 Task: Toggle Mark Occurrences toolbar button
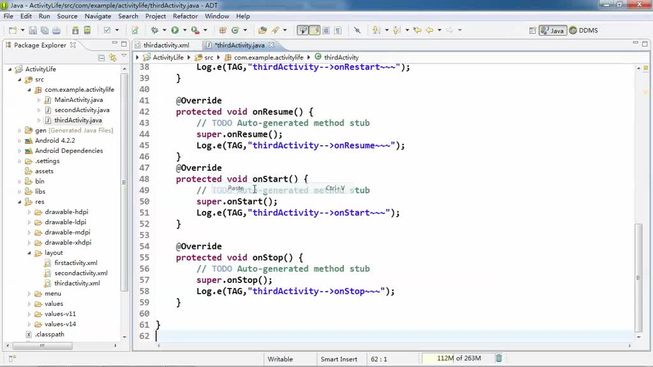pyautogui.click(x=303, y=31)
